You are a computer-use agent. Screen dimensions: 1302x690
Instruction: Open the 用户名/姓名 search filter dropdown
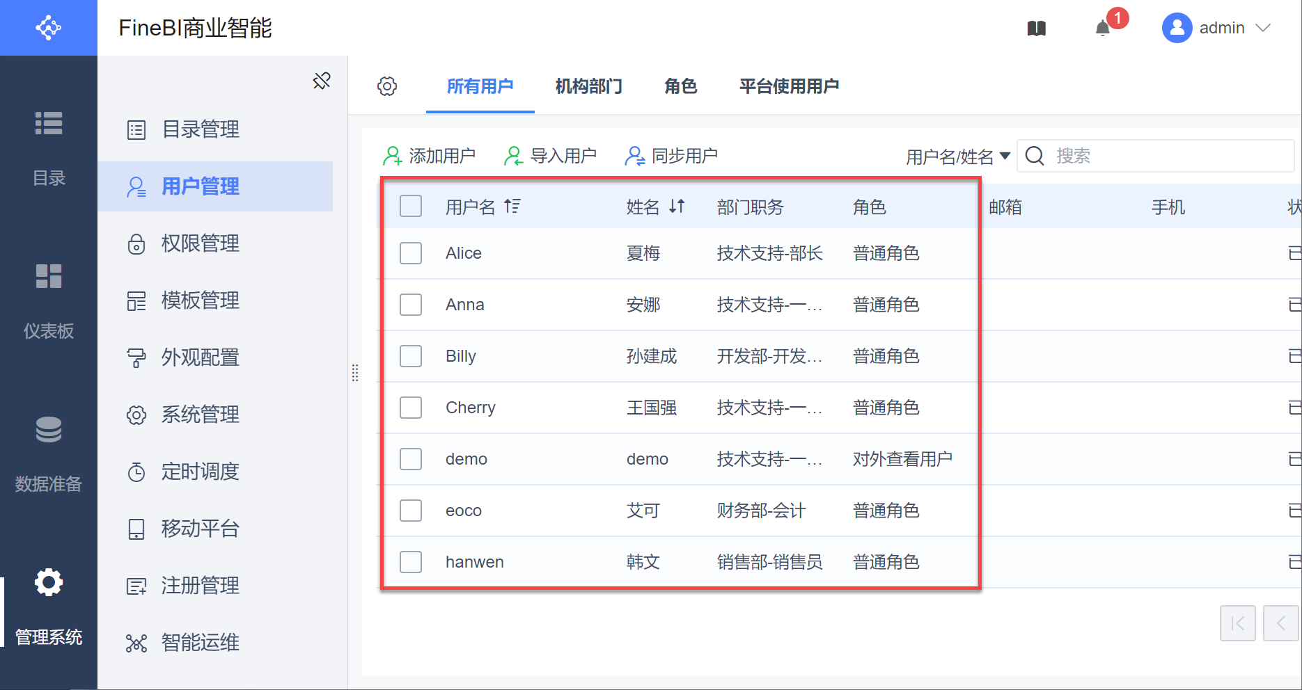click(957, 157)
